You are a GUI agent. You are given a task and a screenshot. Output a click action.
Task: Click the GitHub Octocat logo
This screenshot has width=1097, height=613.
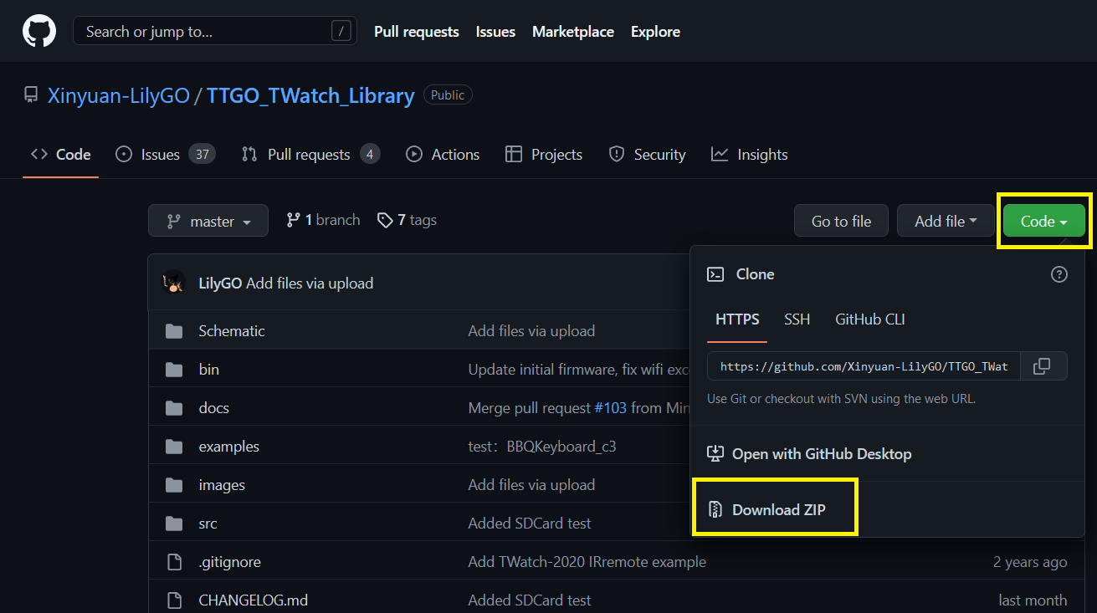(38, 31)
